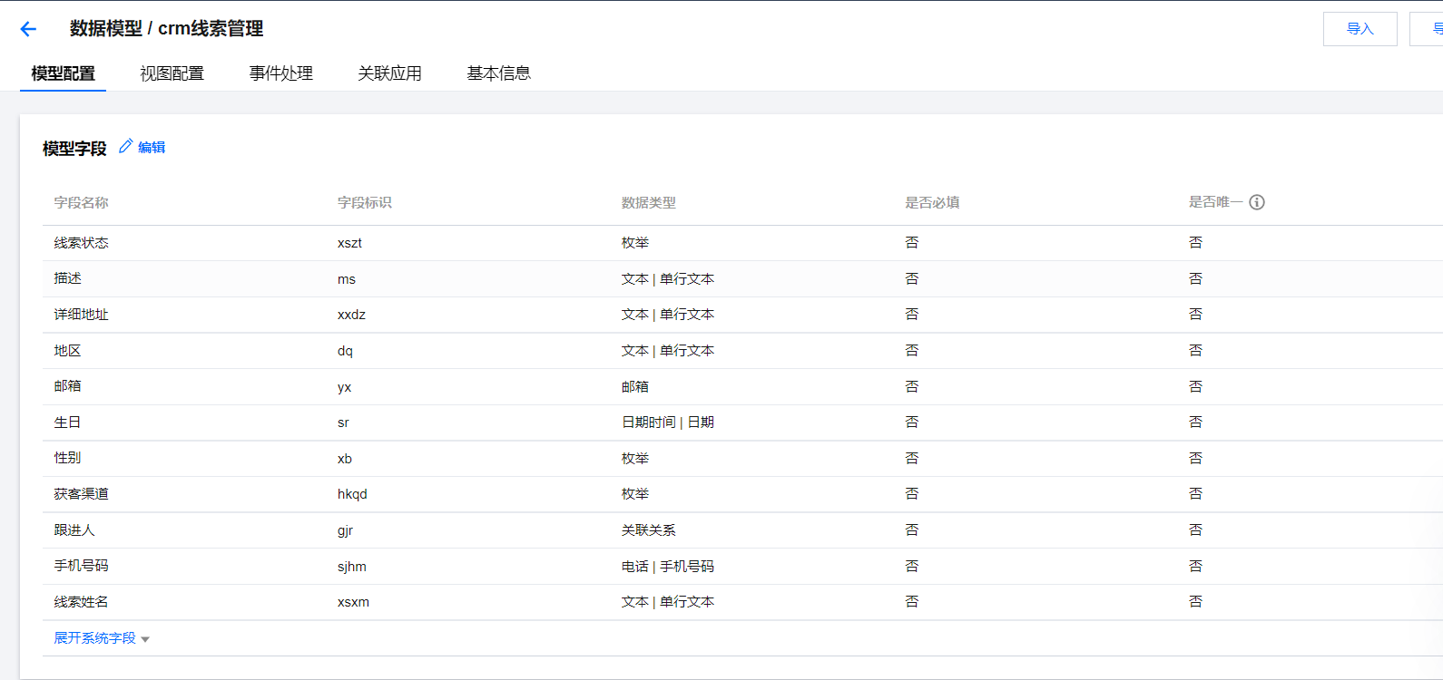Open the 视图配置 tab
Screen dimensions: 1443x680
[x=172, y=73]
